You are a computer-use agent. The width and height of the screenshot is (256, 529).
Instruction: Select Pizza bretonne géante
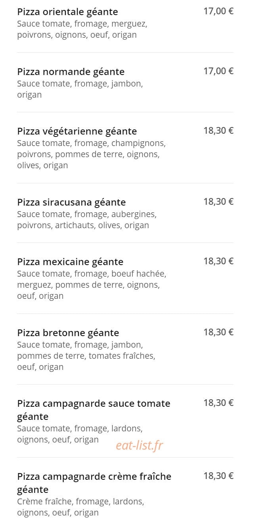pos(68,333)
